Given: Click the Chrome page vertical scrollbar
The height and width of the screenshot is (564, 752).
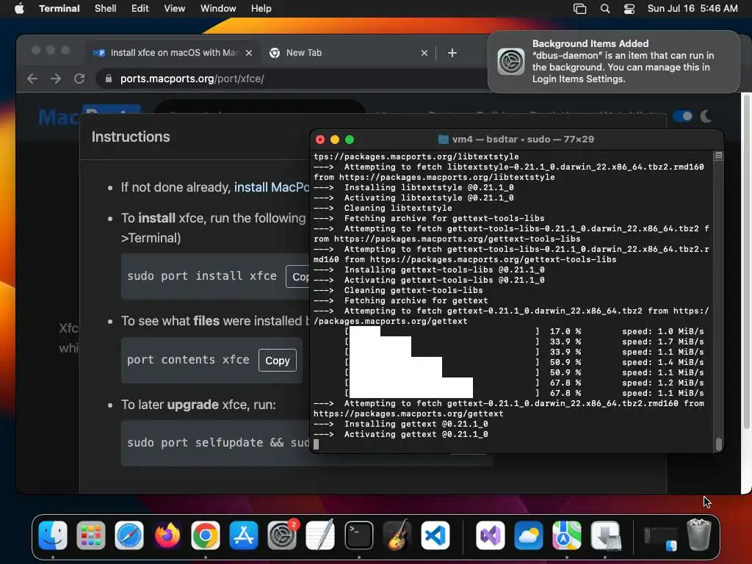Looking at the screenshot, I should click(746, 261).
